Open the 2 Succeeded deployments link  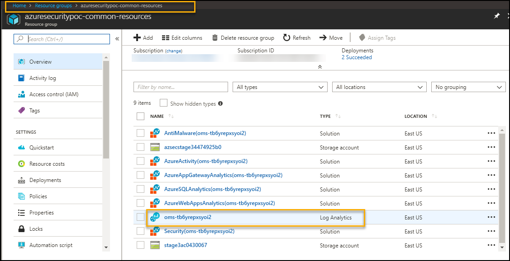357,57
